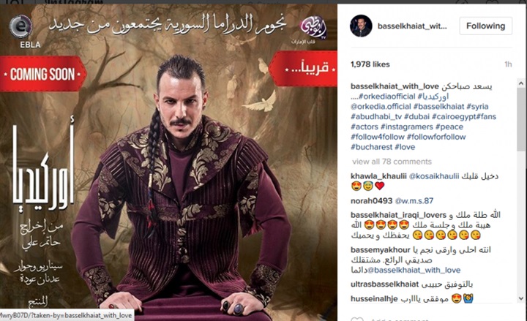Viewport: 527px width, 321px height.
Task: Click the Abu Dhabi TV logo on the poster
Action: point(312,29)
